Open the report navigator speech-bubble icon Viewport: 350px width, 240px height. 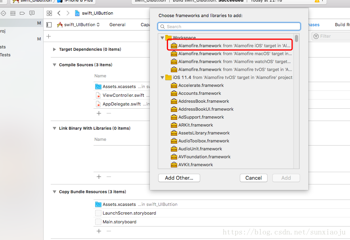(x=32, y=13)
